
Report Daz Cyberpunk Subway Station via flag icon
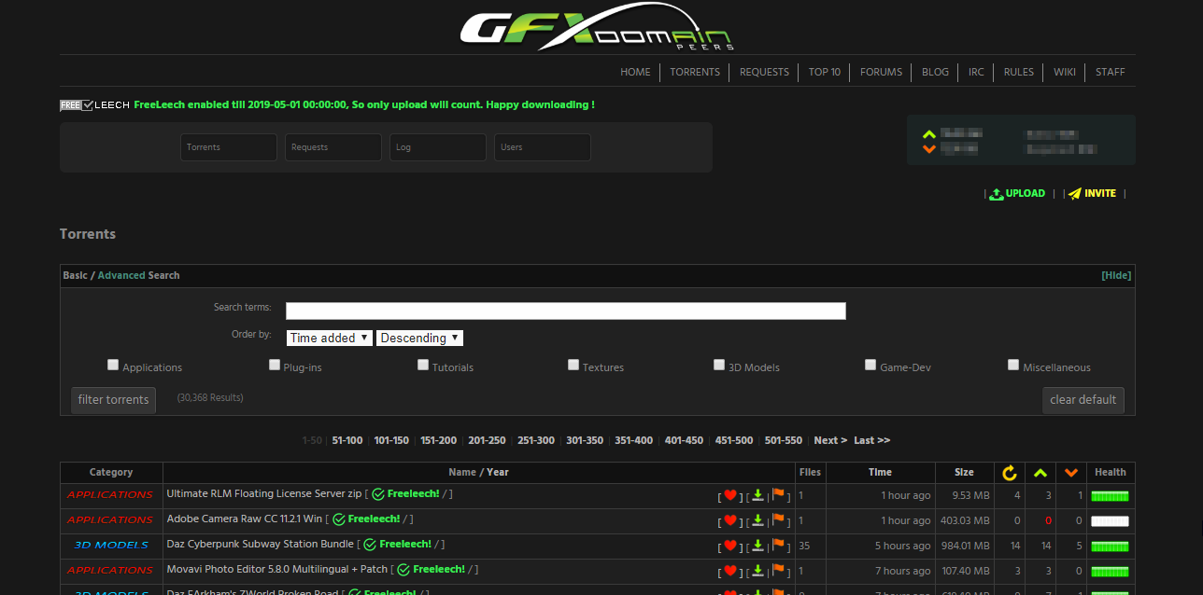(x=778, y=546)
